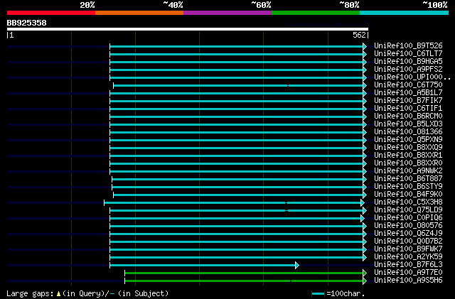
Task: Select label UniRef100_B4F9K0
Action: [408, 195]
